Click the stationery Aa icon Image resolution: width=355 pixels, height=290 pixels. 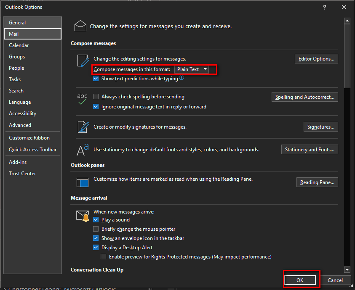tap(83, 150)
